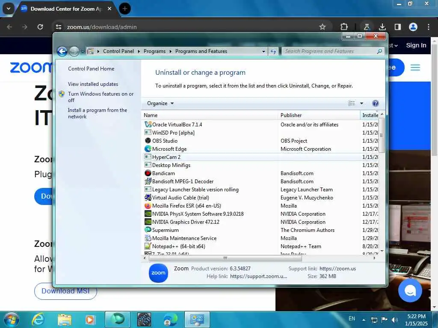Sort list by Name column header
This screenshot has height=328, width=438.
coord(210,115)
